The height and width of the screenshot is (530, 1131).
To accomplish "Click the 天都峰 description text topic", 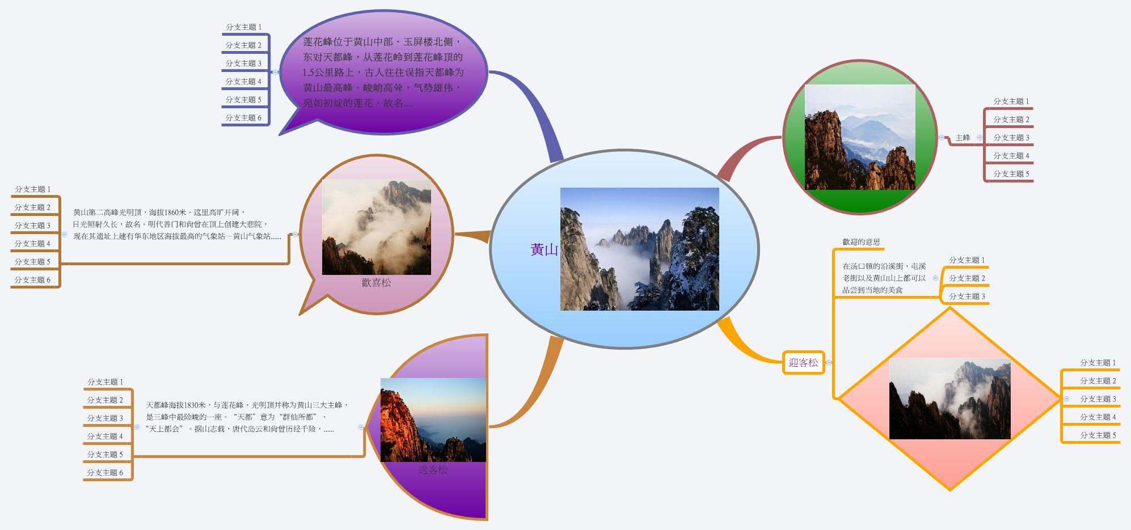I will [x=246, y=417].
